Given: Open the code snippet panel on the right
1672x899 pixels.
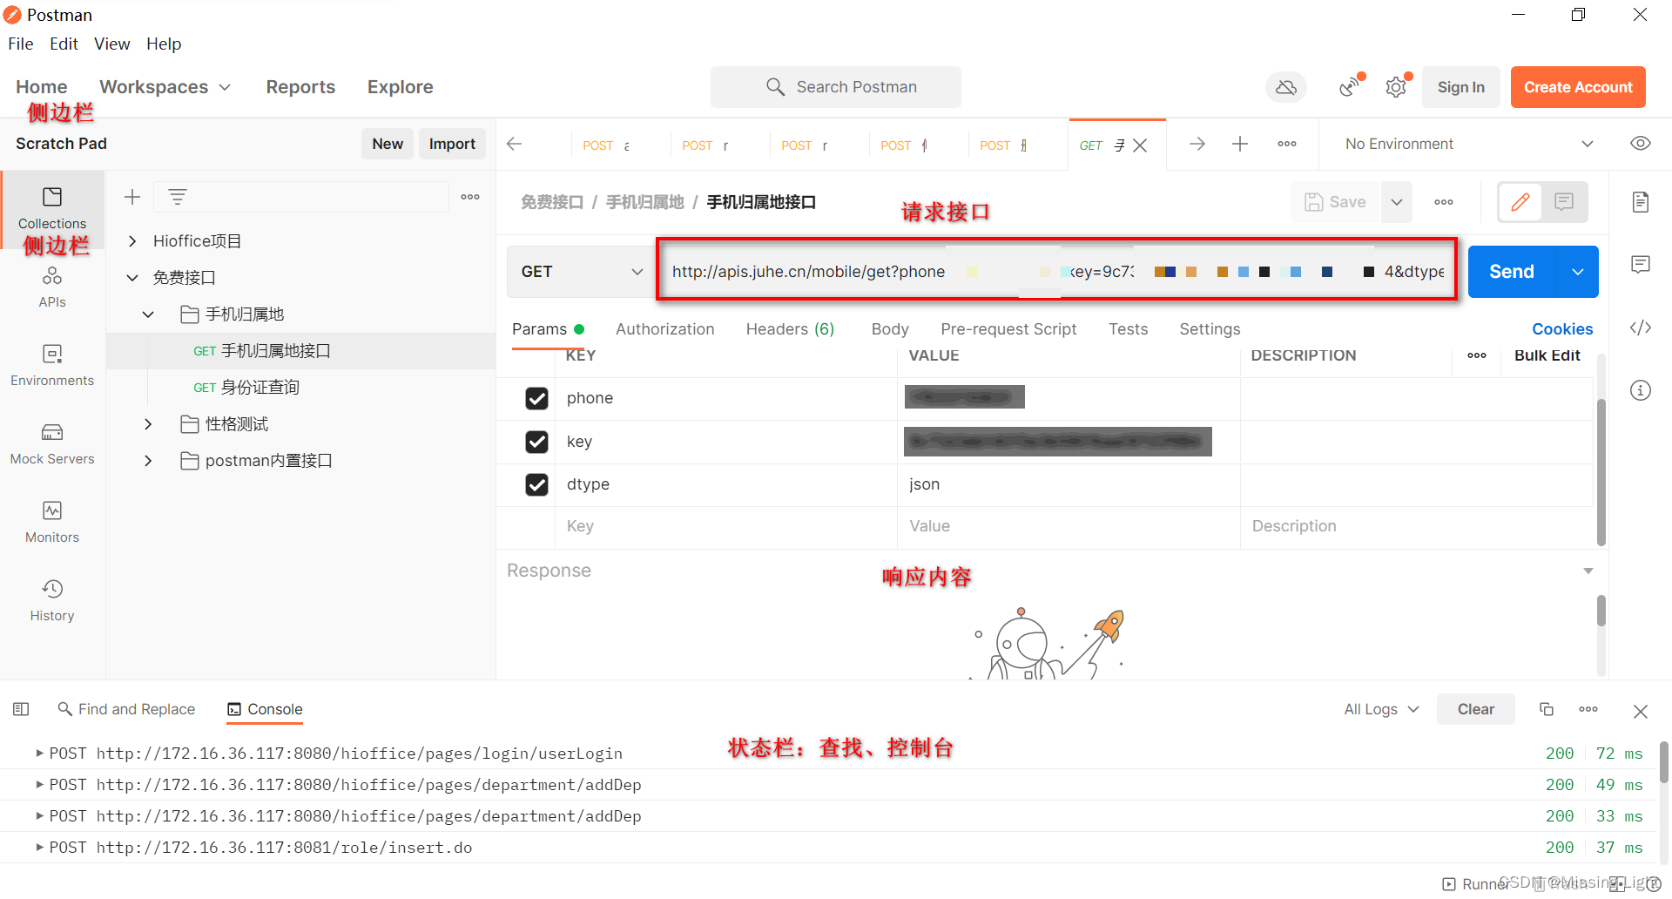Looking at the screenshot, I should [x=1641, y=328].
